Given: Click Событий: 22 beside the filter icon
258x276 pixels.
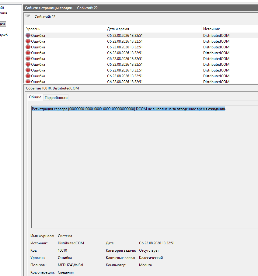Looking at the screenshot, I should [x=45, y=17].
